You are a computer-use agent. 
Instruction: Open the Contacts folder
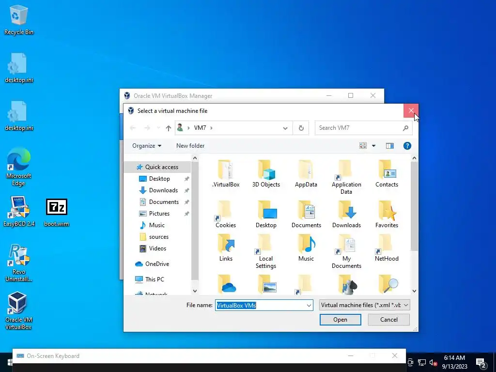tap(387, 174)
